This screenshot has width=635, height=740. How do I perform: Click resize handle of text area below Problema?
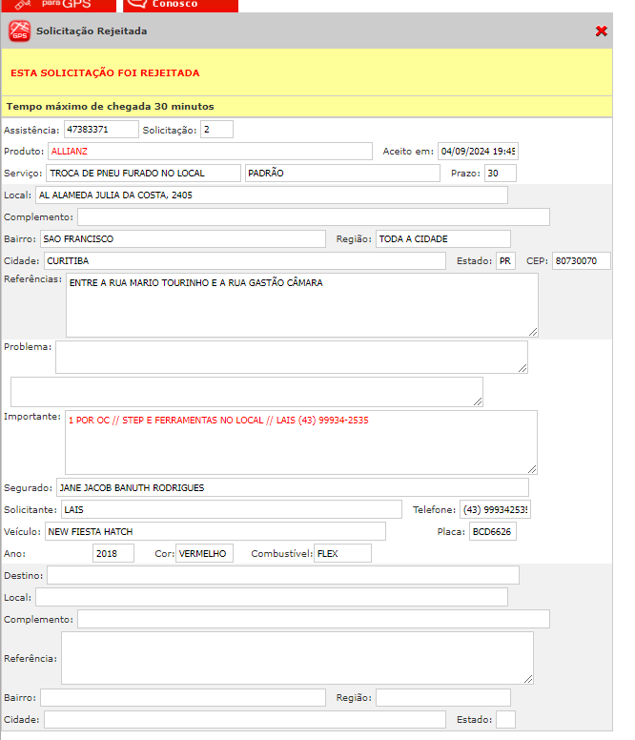(x=478, y=401)
